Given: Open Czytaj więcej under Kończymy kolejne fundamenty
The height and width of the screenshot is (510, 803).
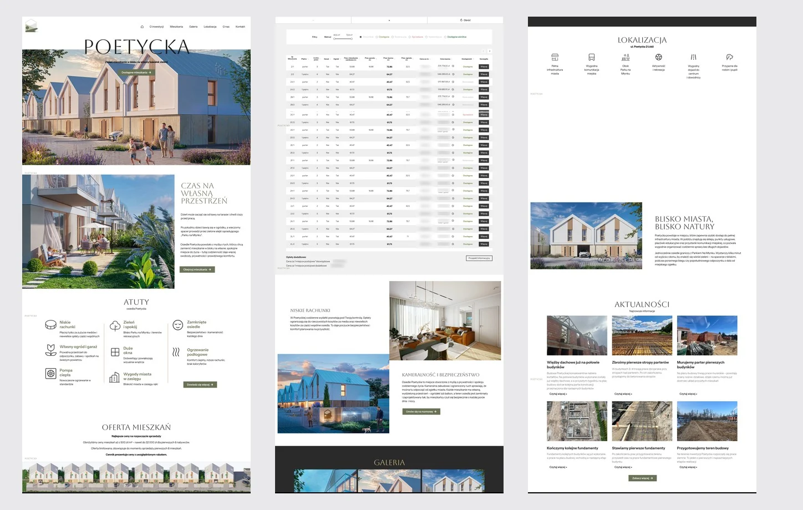Looking at the screenshot, I should 558,467.
